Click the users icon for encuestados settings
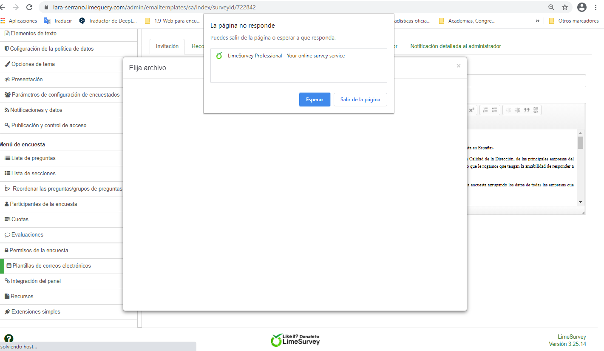Image resolution: width=604 pixels, height=351 pixels. pyautogui.click(x=8, y=95)
